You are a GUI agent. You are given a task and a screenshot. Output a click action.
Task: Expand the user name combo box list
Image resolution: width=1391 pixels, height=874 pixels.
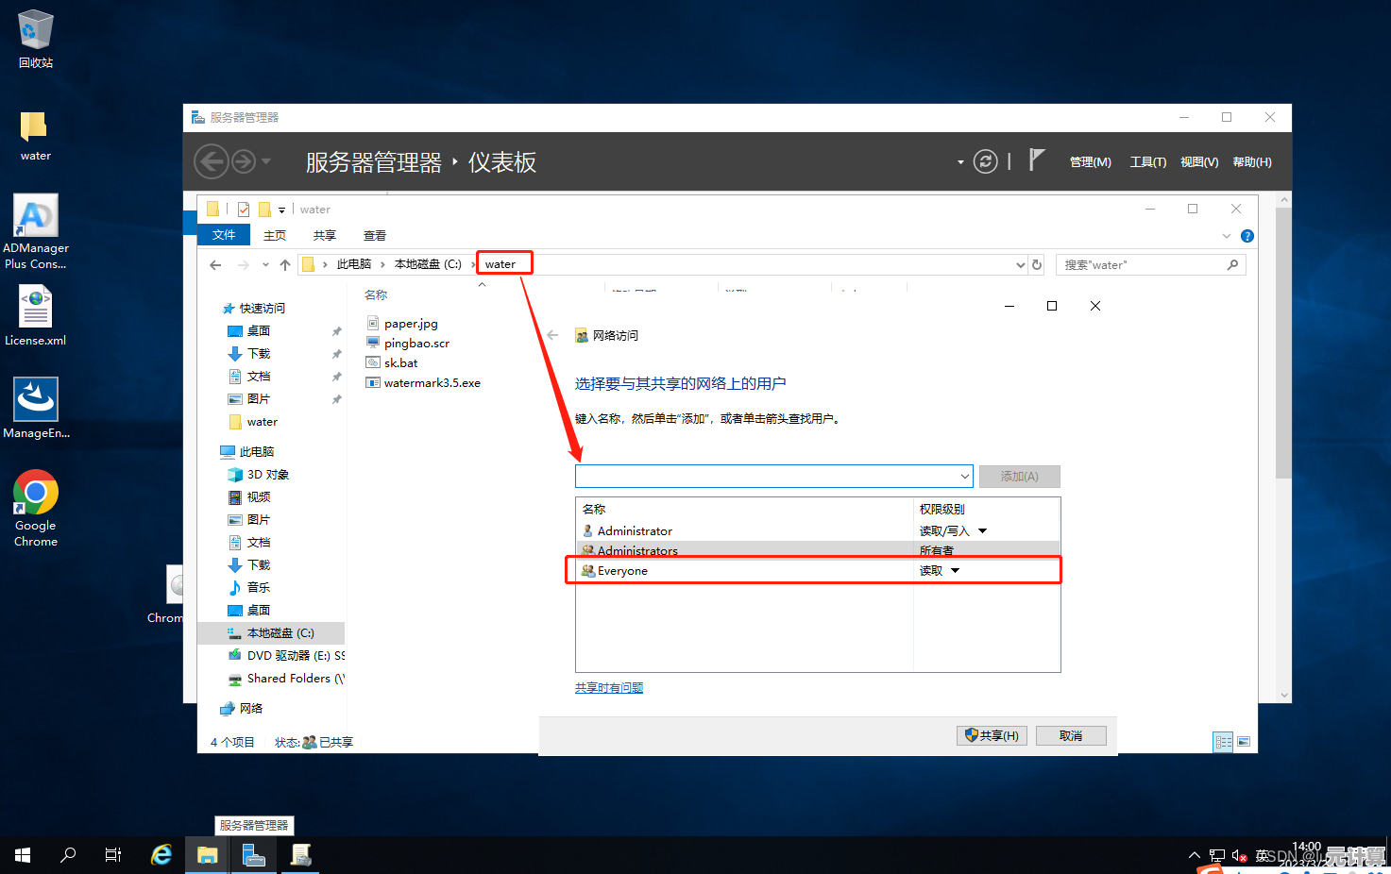[x=964, y=477]
